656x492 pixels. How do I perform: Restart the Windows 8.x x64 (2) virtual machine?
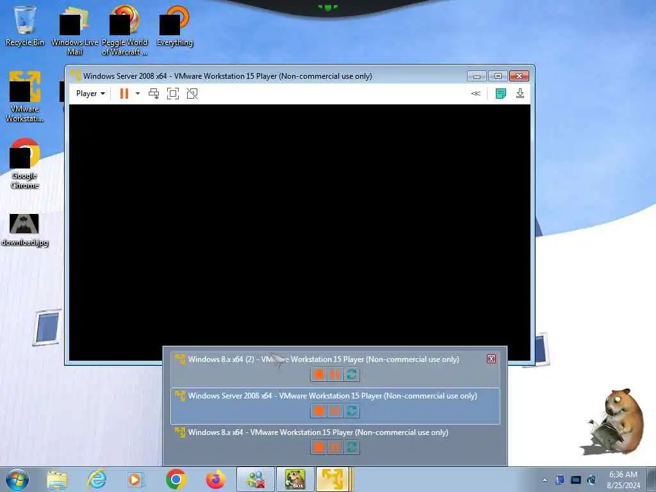[352, 374]
